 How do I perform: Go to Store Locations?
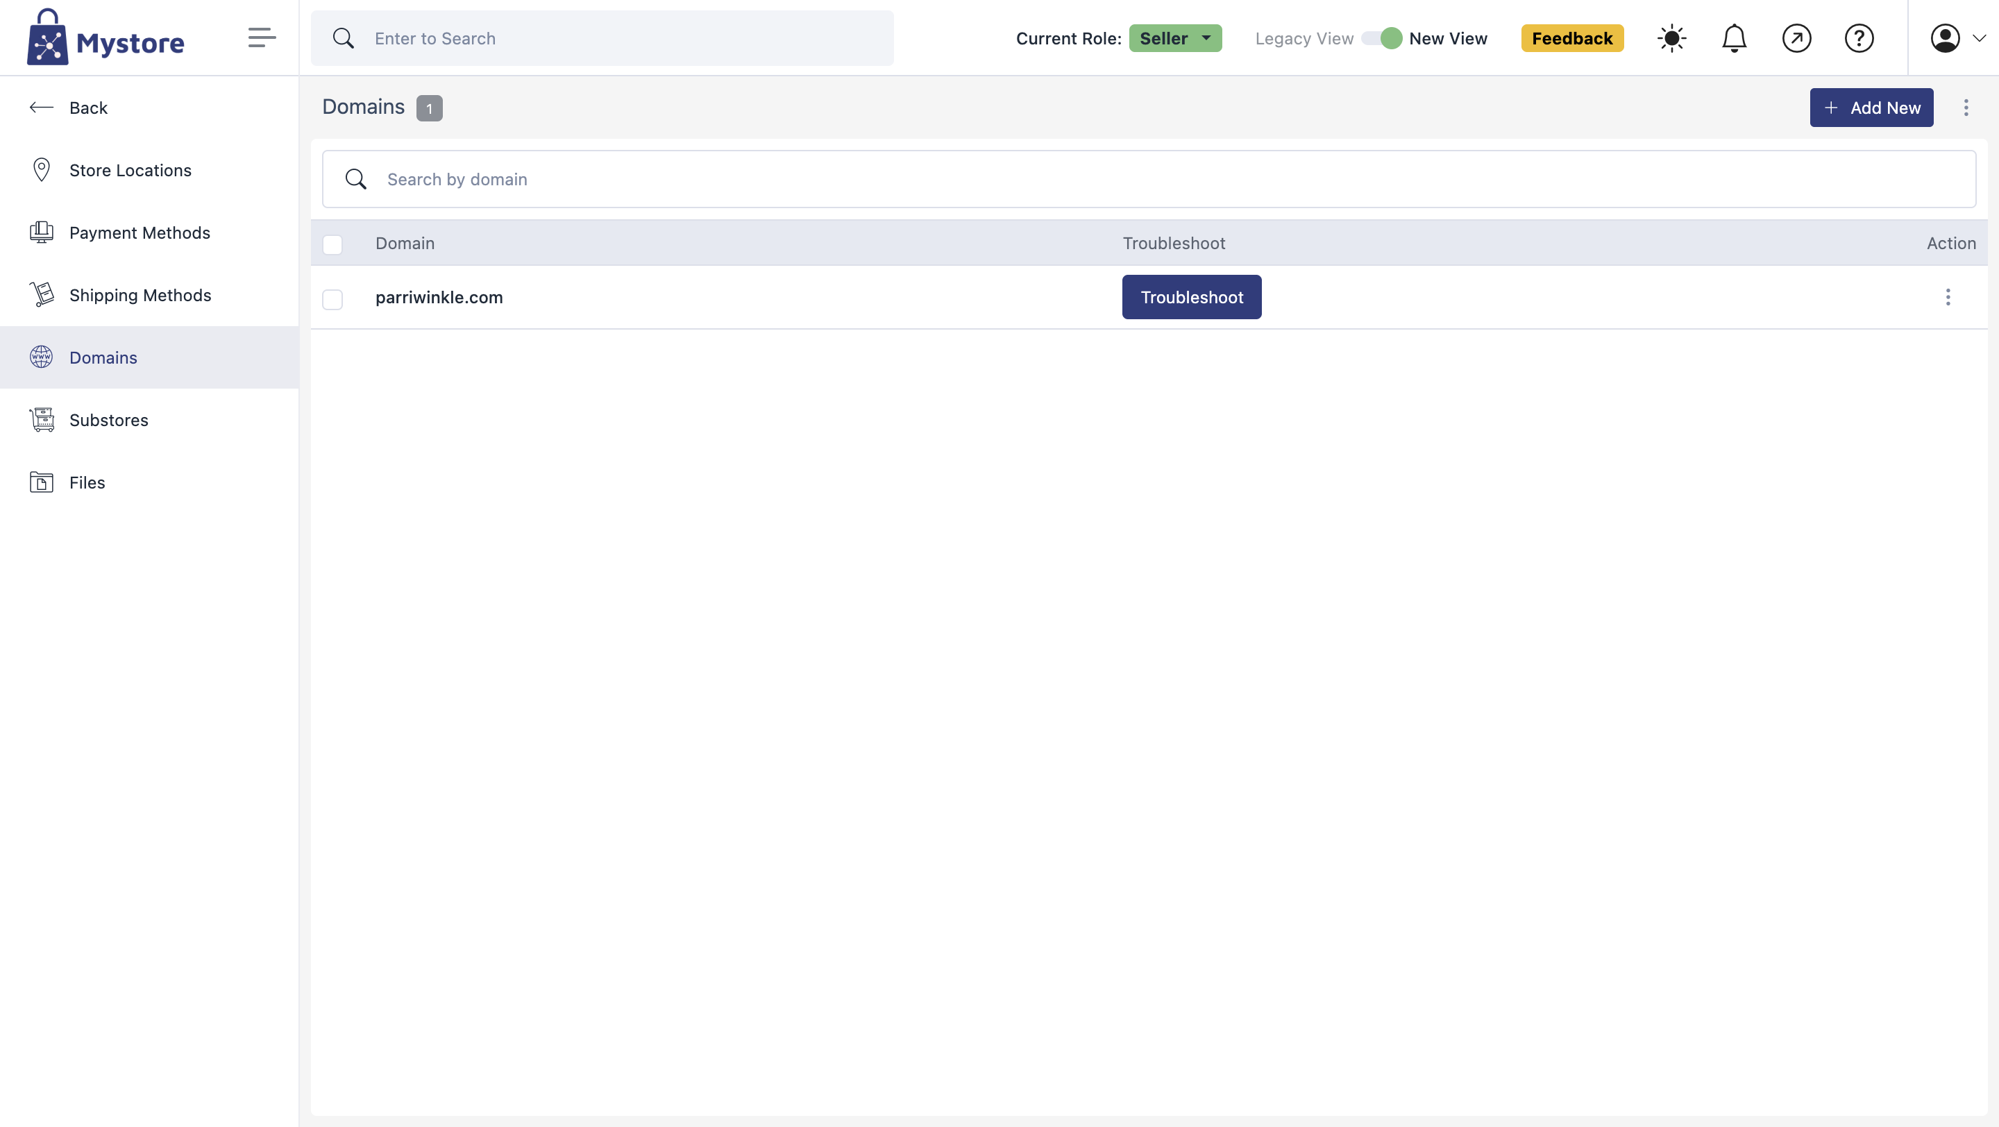point(149,170)
